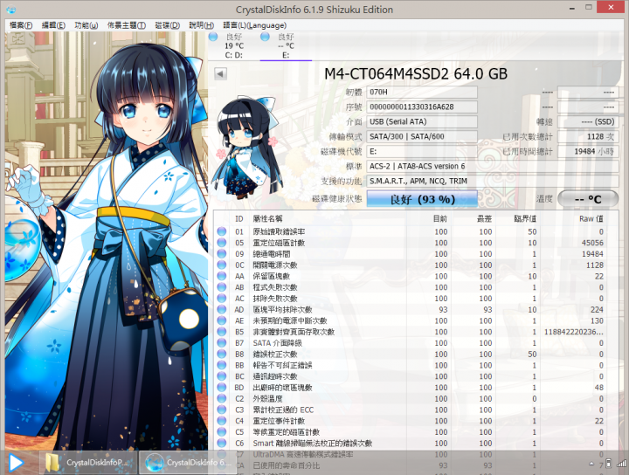Viewport: 629px width, 475px height.
Task: Open the 檔案(F) menu
Action: coord(21,25)
